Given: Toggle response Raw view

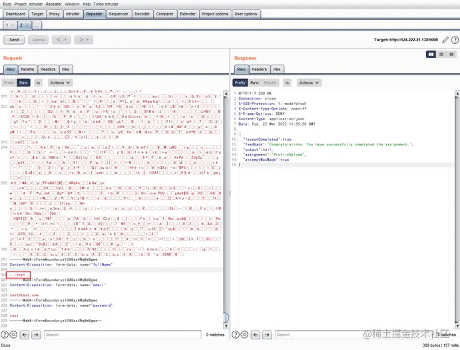Looking at the screenshot, I should point(254,83).
